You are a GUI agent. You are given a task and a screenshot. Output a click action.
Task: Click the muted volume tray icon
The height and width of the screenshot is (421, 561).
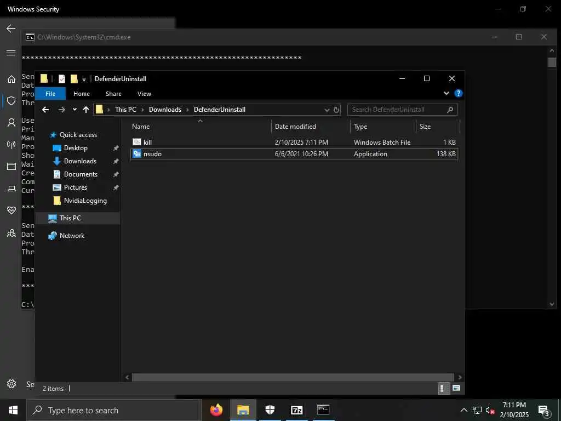tap(490, 410)
